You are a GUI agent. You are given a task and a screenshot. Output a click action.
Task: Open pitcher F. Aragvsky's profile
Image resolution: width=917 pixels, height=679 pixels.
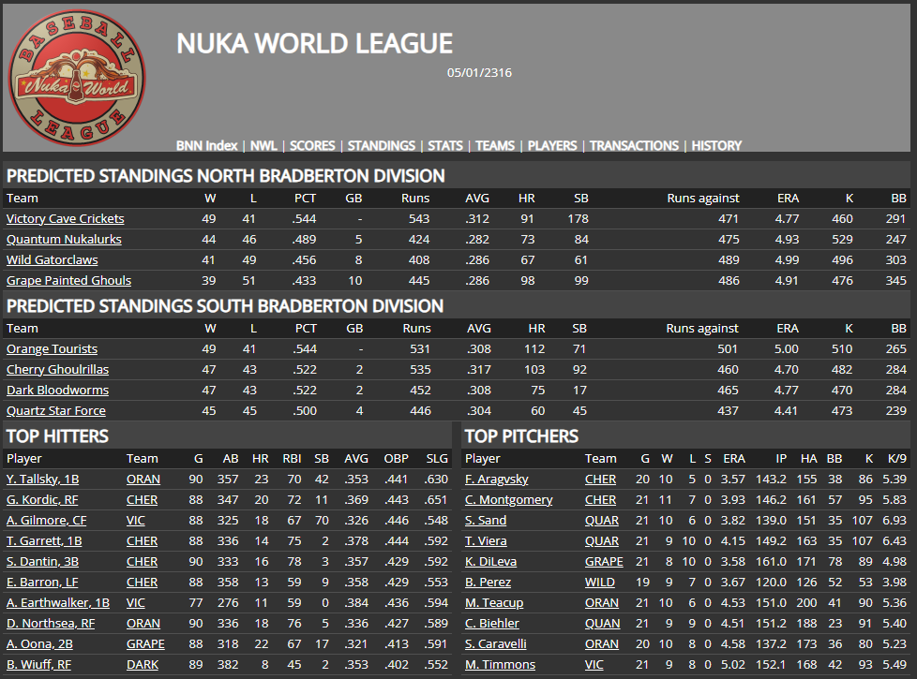(497, 479)
